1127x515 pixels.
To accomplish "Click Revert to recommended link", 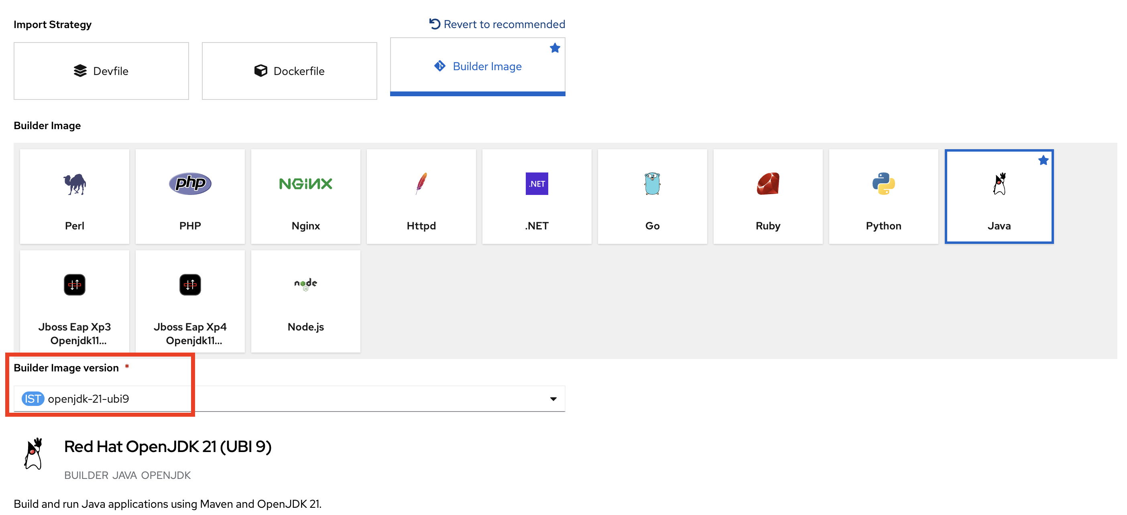I will point(496,24).
